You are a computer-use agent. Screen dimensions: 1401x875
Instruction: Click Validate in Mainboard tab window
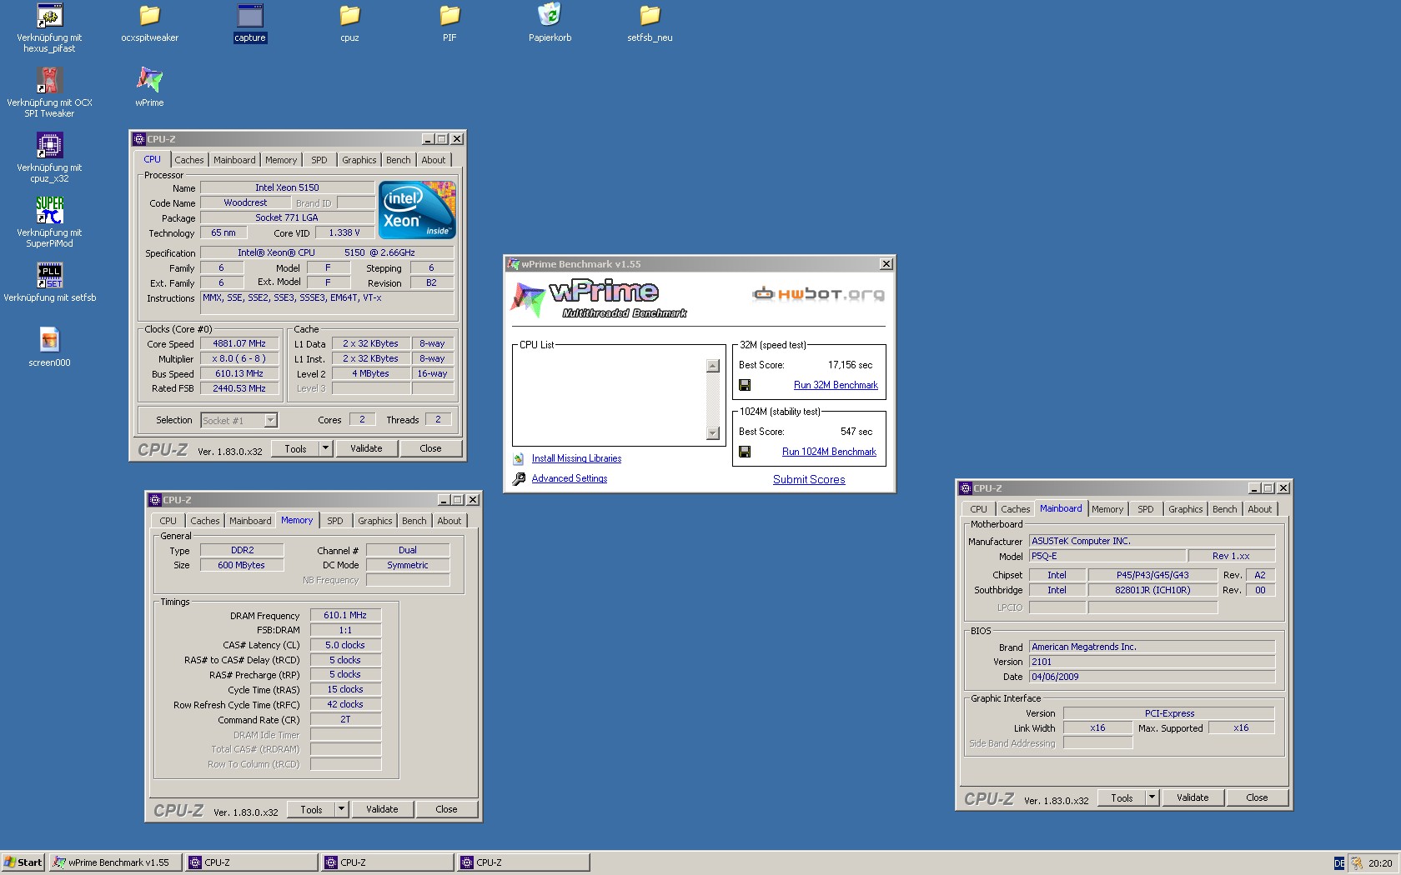[1193, 797]
